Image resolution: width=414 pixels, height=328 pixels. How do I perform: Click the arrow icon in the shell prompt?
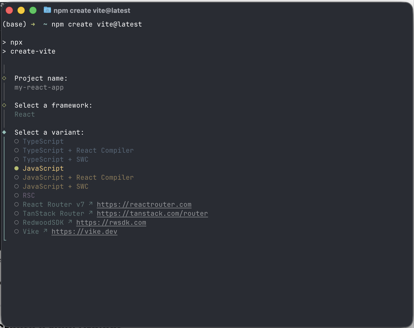(x=33, y=24)
